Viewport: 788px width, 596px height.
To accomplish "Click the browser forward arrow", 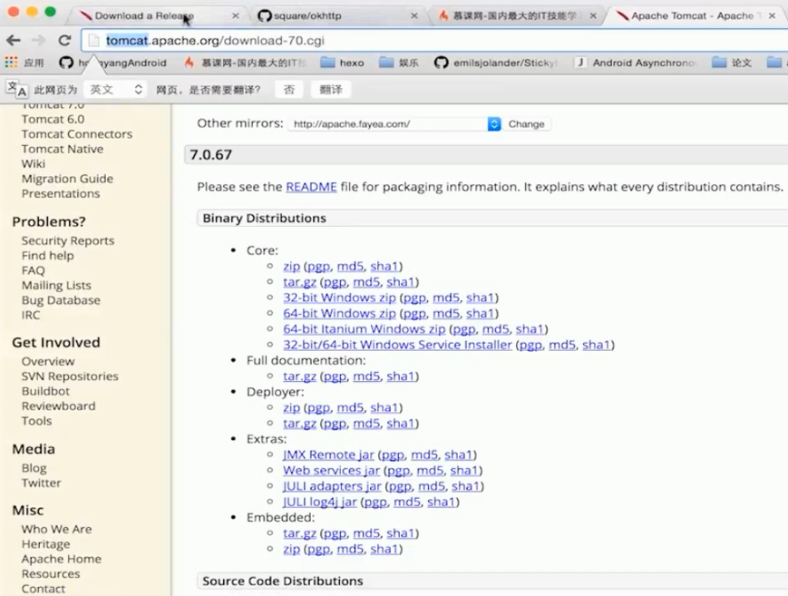I will tap(38, 40).
